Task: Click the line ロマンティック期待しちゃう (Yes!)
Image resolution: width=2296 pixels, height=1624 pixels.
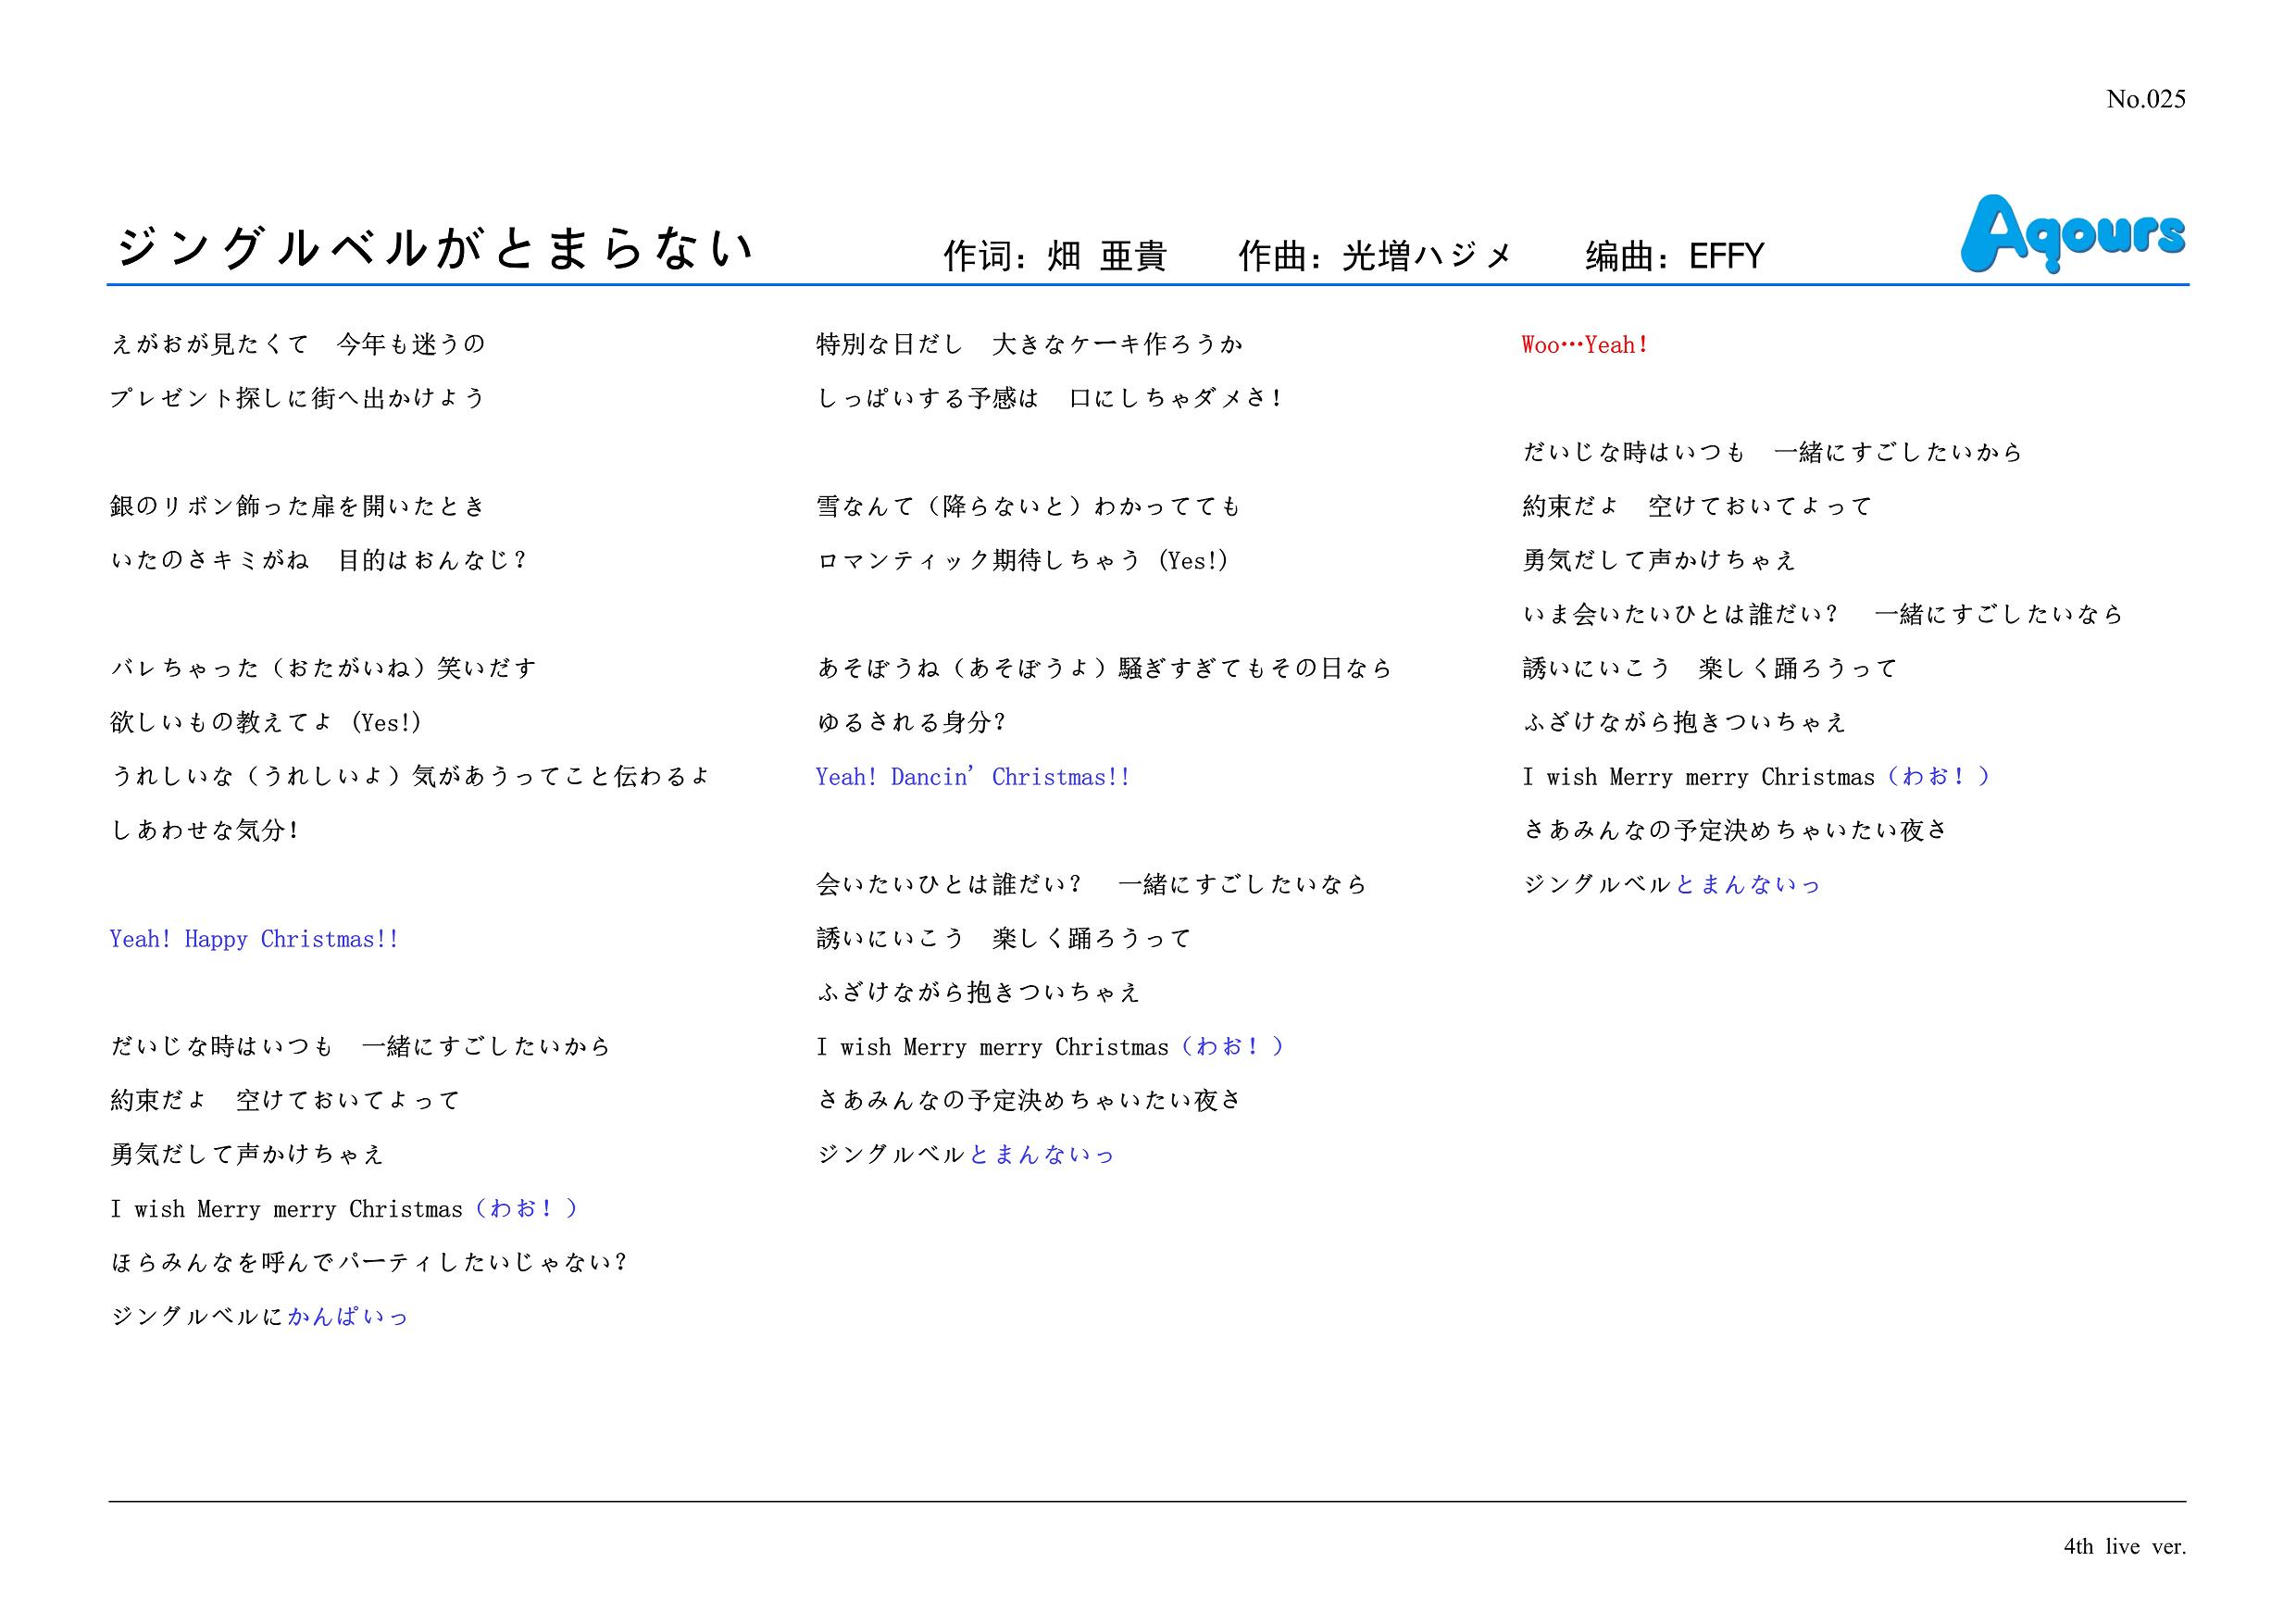Action: pos(1022,561)
